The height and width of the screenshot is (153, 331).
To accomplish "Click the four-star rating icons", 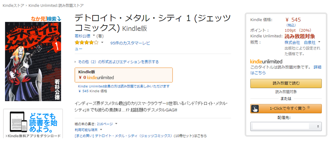I will pyautogui.click(x=86, y=43).
